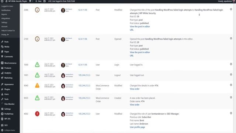Click info severity icon for event 2086

click(x=37, y=10)
